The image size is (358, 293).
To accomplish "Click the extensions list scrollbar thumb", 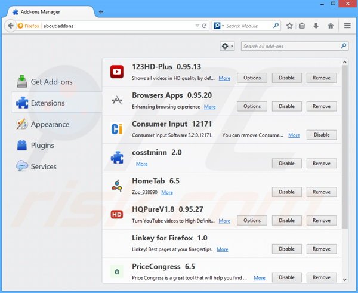I will (x=345, y=147).
